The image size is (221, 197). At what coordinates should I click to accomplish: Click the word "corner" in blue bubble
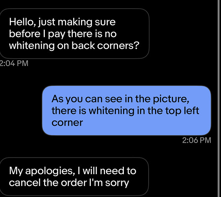pyautogui.click(x=67, y=123)
